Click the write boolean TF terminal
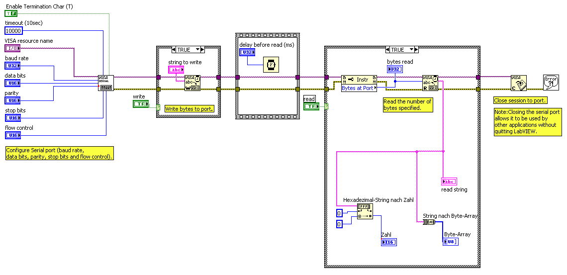This screenshot has height=275, width=567. pos(141,104)
